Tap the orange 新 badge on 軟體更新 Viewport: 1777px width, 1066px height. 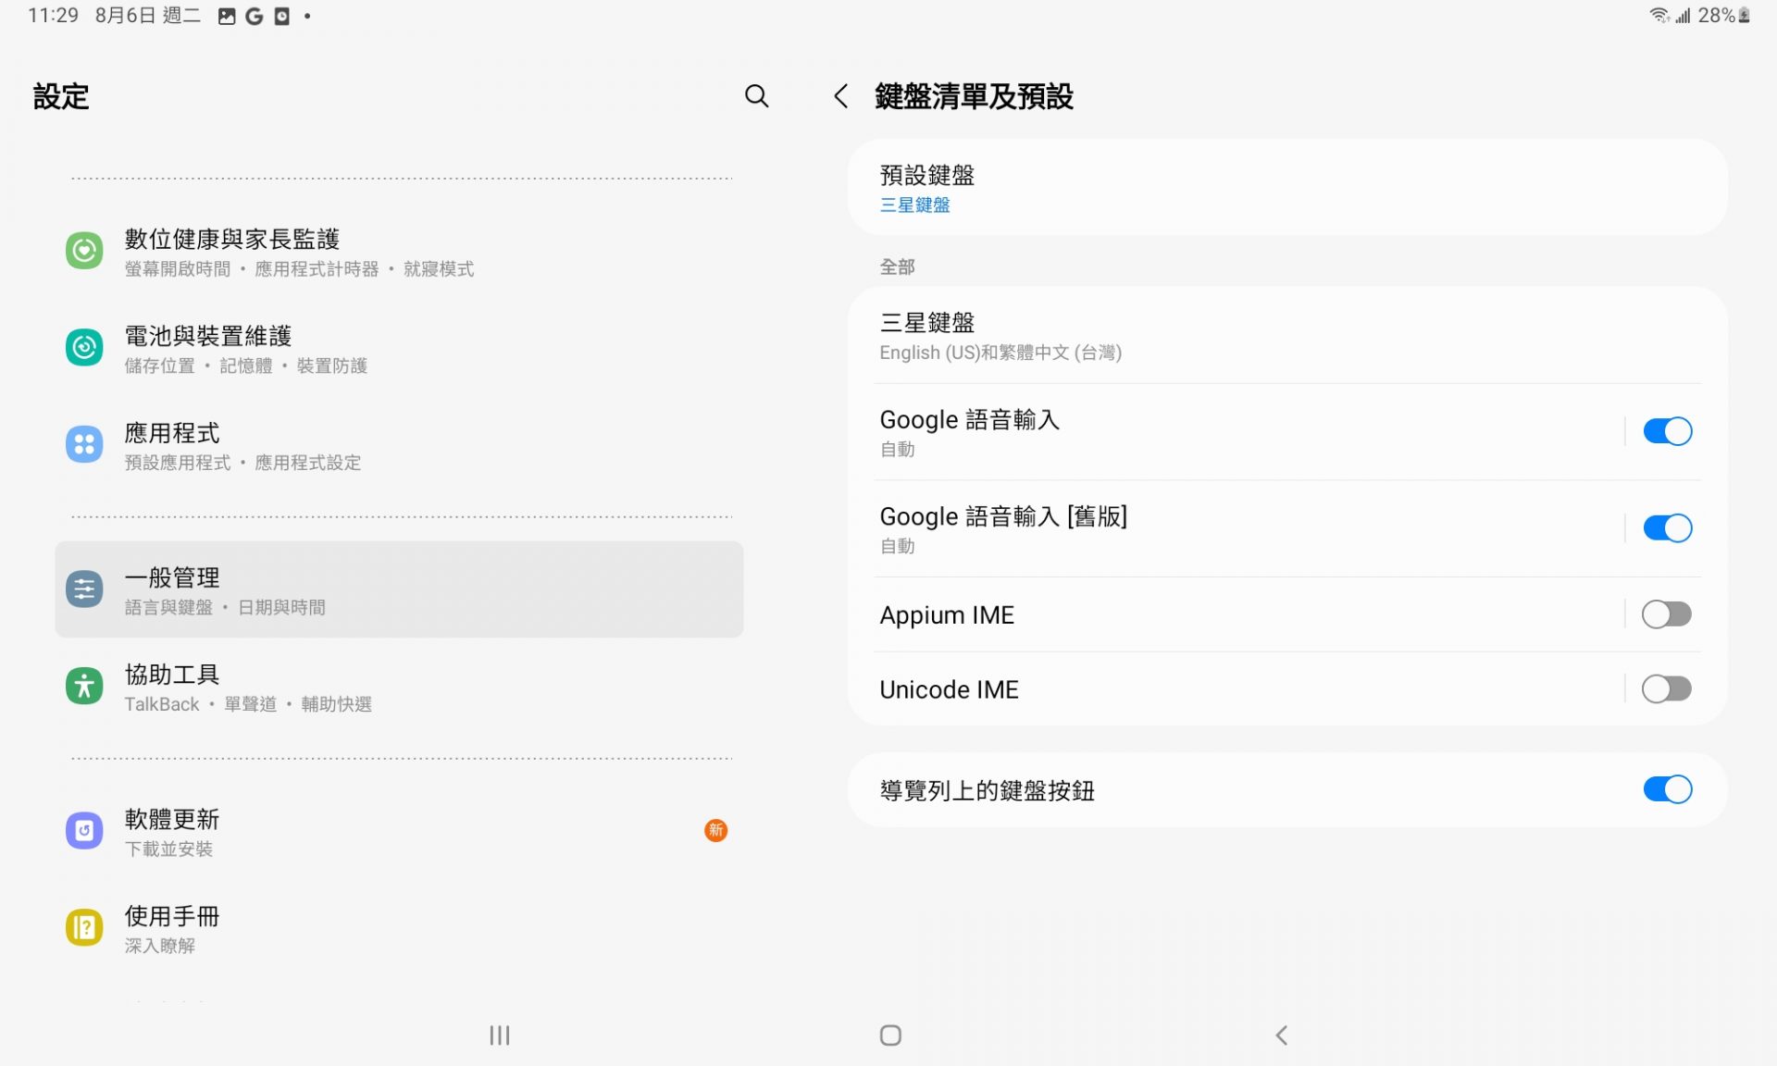tap(715, 831)
